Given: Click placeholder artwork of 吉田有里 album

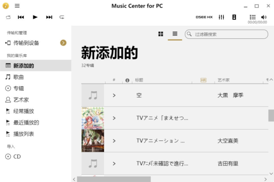Looking at the screenshot, I should pos(93,163).
